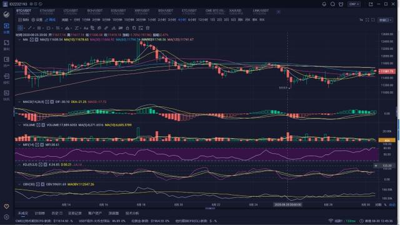The height and width of the screenshot is (225, 400).
Task: Switch to the ETH/USDT tab
Action: click(x=47, y=12)
